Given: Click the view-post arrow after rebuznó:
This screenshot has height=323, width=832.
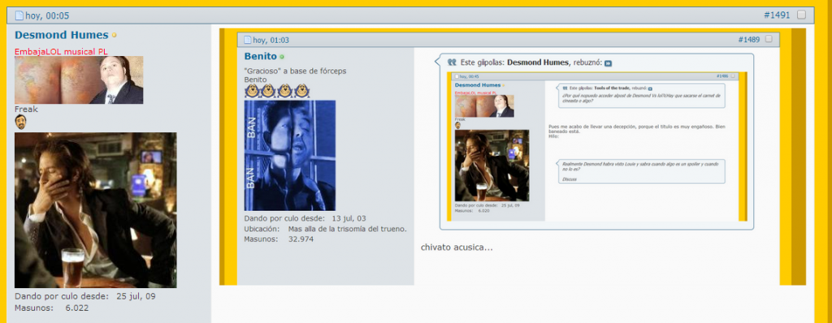Looking at the screenshot, I should click(x=608, y=63).
